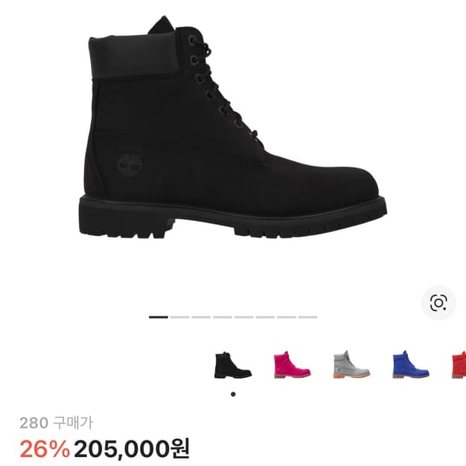Select the fourth carousel indicator segment
The image size is (466, 466).
pyautogui.click(x=222, y=317)
